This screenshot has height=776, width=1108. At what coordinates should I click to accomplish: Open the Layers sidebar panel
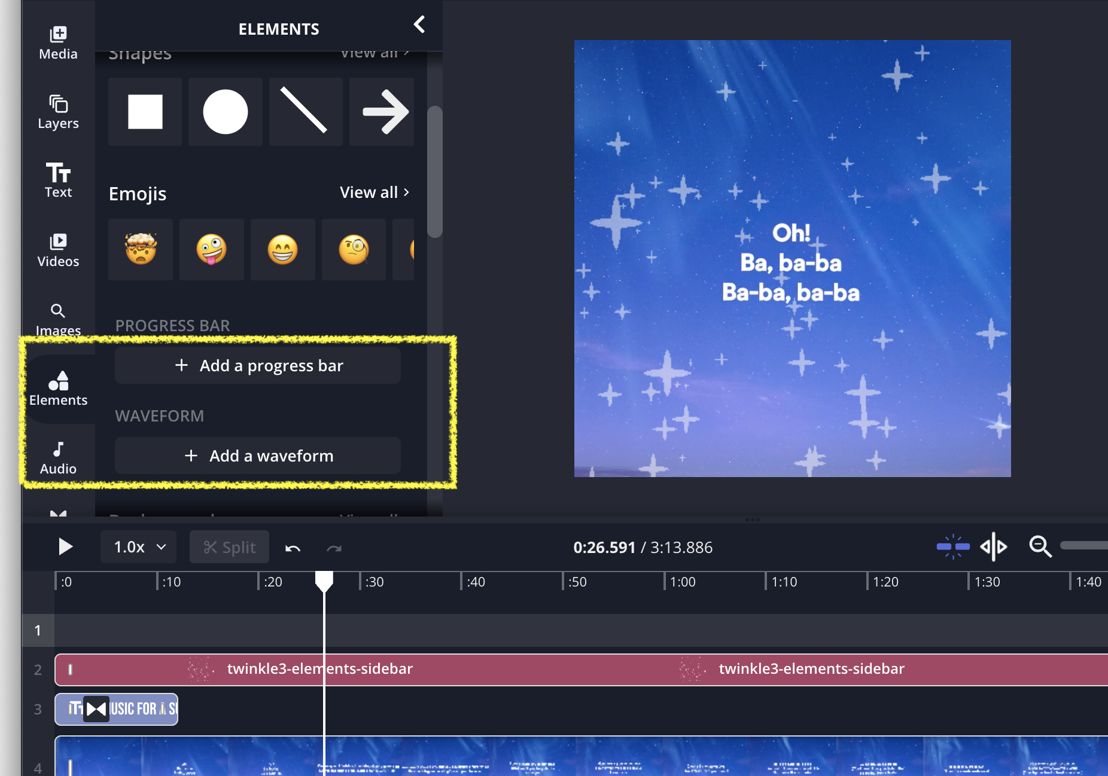58,112
